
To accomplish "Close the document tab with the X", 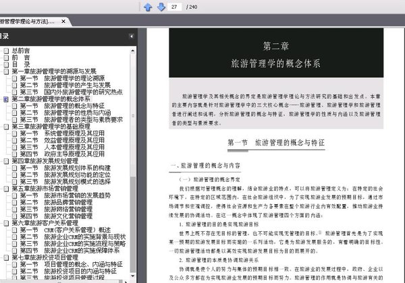I will (63, 22).
